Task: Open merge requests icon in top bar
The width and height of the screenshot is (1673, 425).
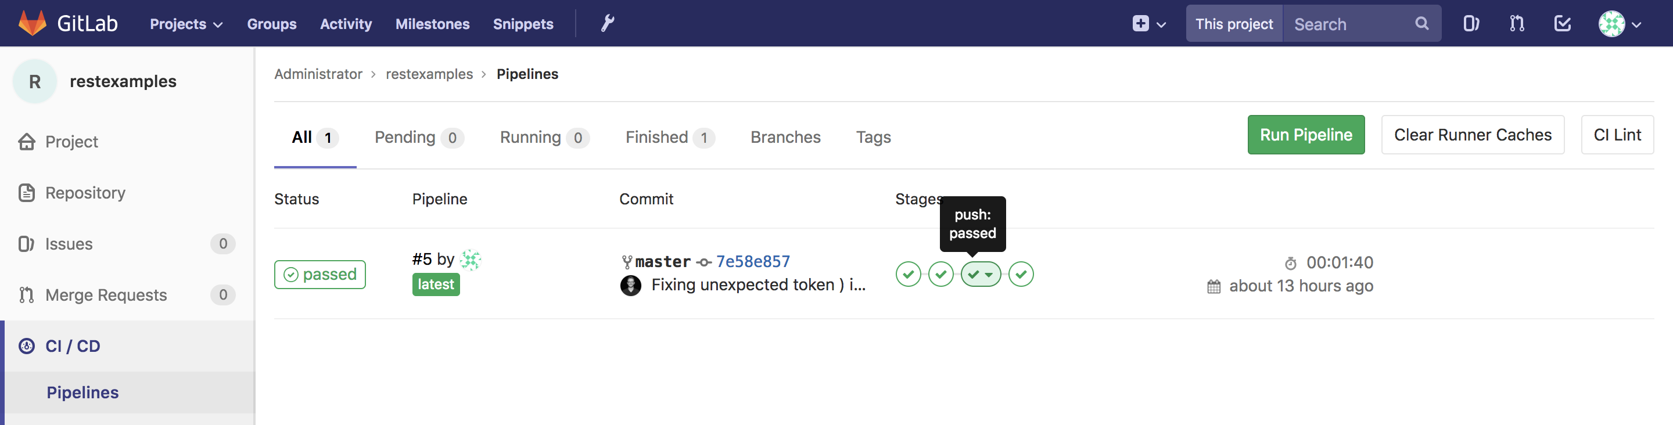Action: (1517, 24)
